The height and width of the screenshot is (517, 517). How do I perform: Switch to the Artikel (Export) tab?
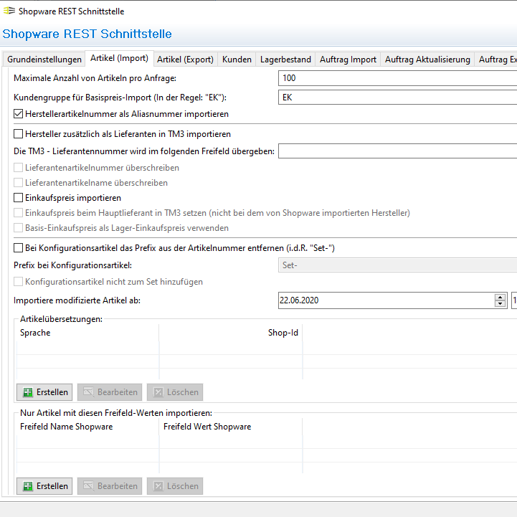(185, 60)
